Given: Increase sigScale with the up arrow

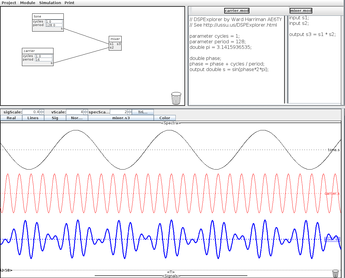Looking at the screenshot, I should click(42, 110).
